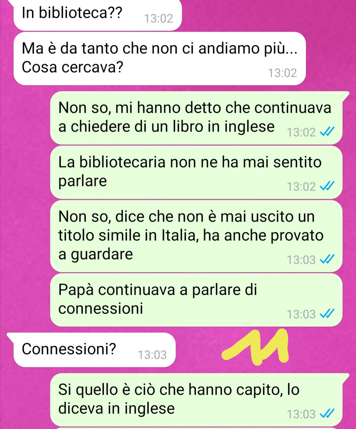Select the "La bibliotecaria non ne ha mai sentito parlare" message

point(196,172)
